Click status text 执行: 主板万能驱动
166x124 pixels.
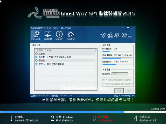coord(55,64)
